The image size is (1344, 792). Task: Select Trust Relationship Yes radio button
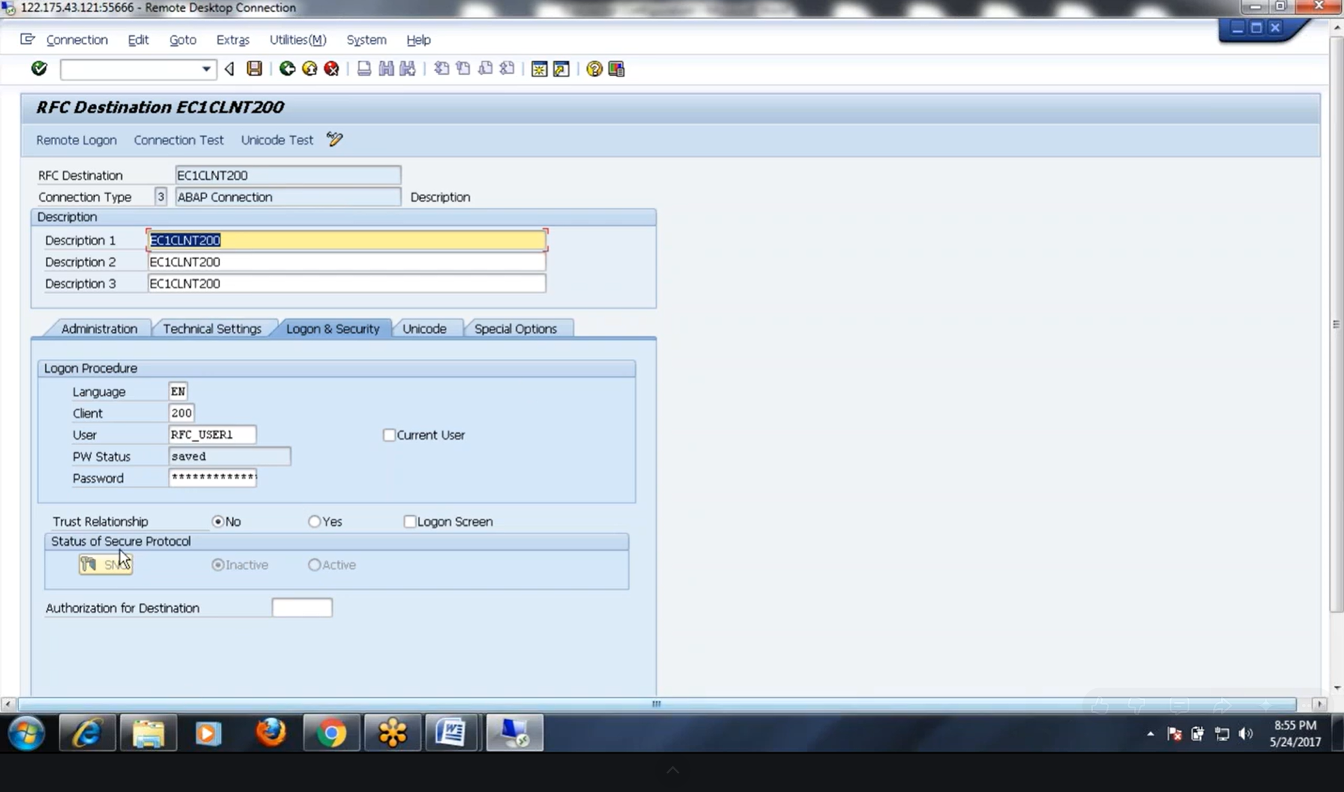[314, 521]
